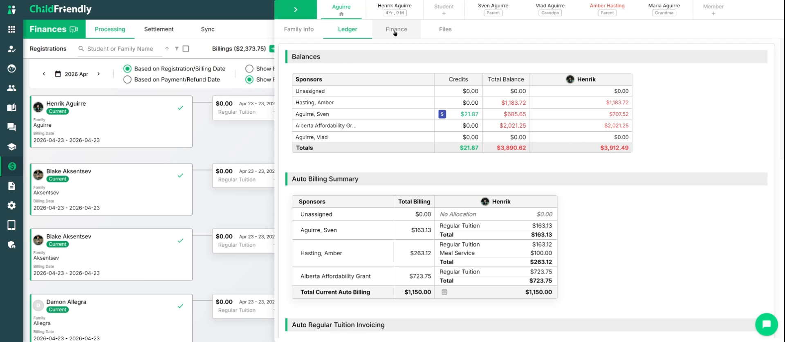Open the apps grid in sidebar

click(11, 29)
